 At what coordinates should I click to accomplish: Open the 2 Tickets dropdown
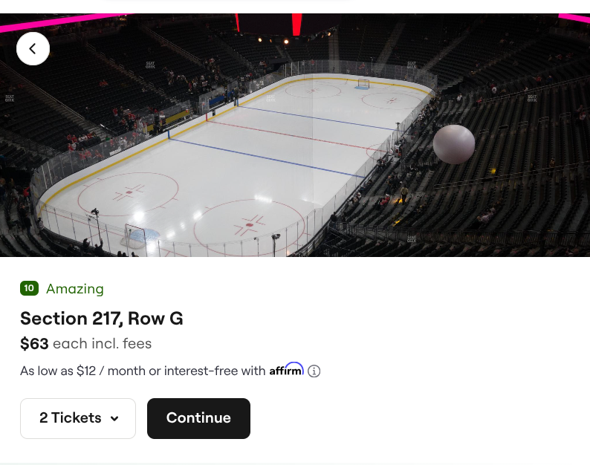[x=78, y=418]
